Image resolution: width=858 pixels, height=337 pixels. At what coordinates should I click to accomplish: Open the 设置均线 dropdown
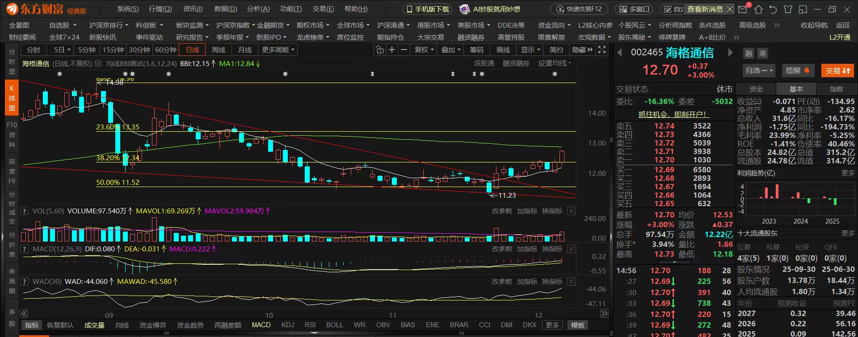tap(555, 63)
